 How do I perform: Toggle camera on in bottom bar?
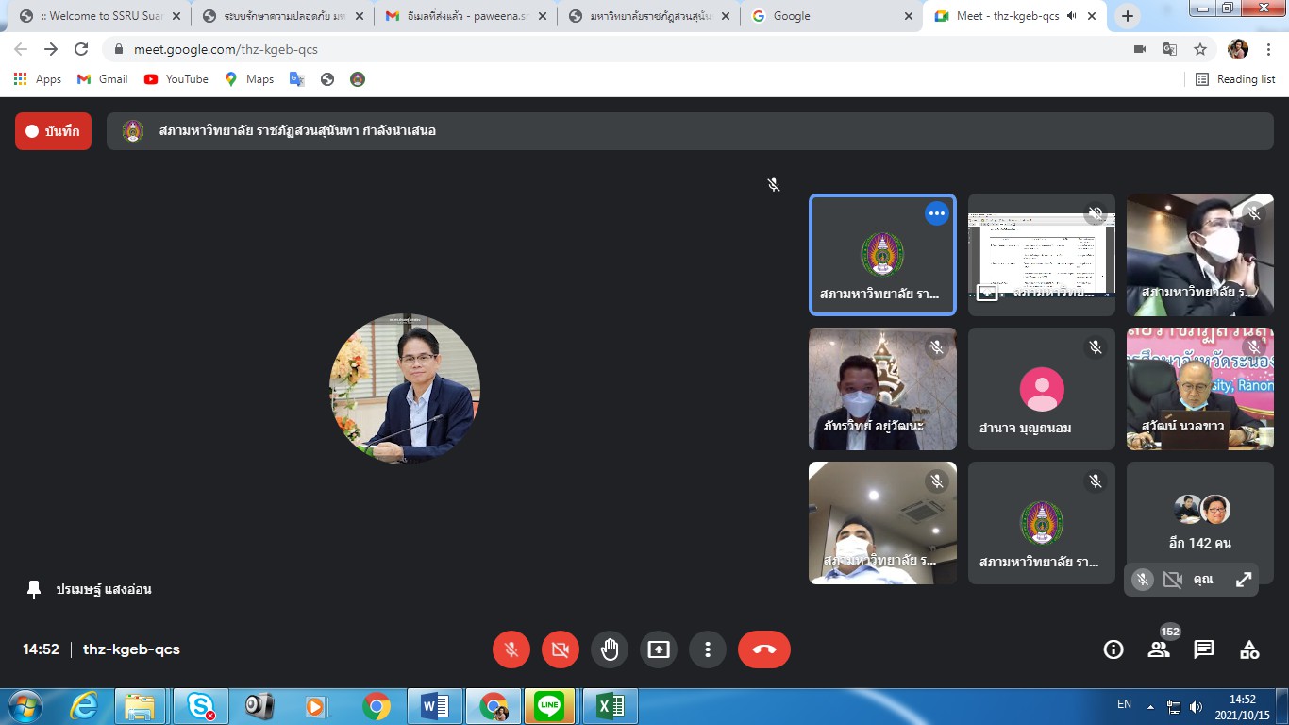tap(561, 649)
